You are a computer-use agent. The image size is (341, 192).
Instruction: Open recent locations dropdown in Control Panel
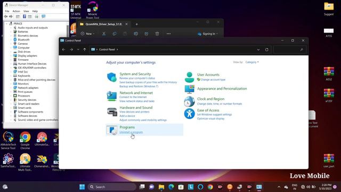tap(78, 50)
